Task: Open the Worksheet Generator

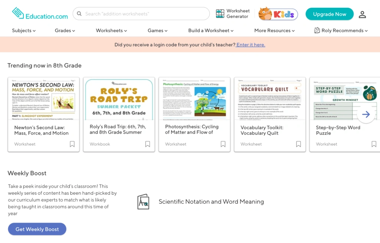Action: coord(233,14)
